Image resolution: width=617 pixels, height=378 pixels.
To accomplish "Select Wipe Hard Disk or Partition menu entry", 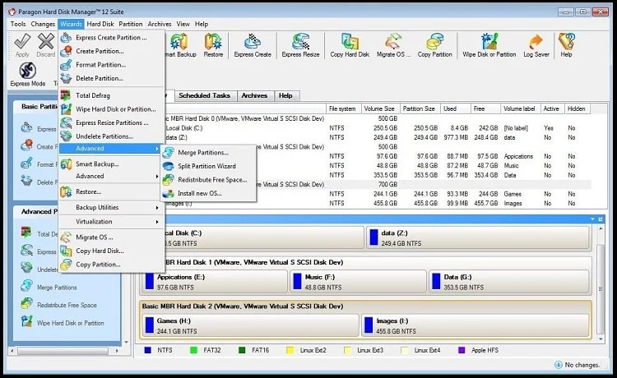I will click(111, 109).
